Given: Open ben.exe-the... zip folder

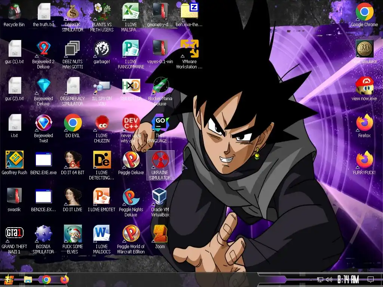Looking at the screenshot, I should pyautogui.click(x=189, y=15).
